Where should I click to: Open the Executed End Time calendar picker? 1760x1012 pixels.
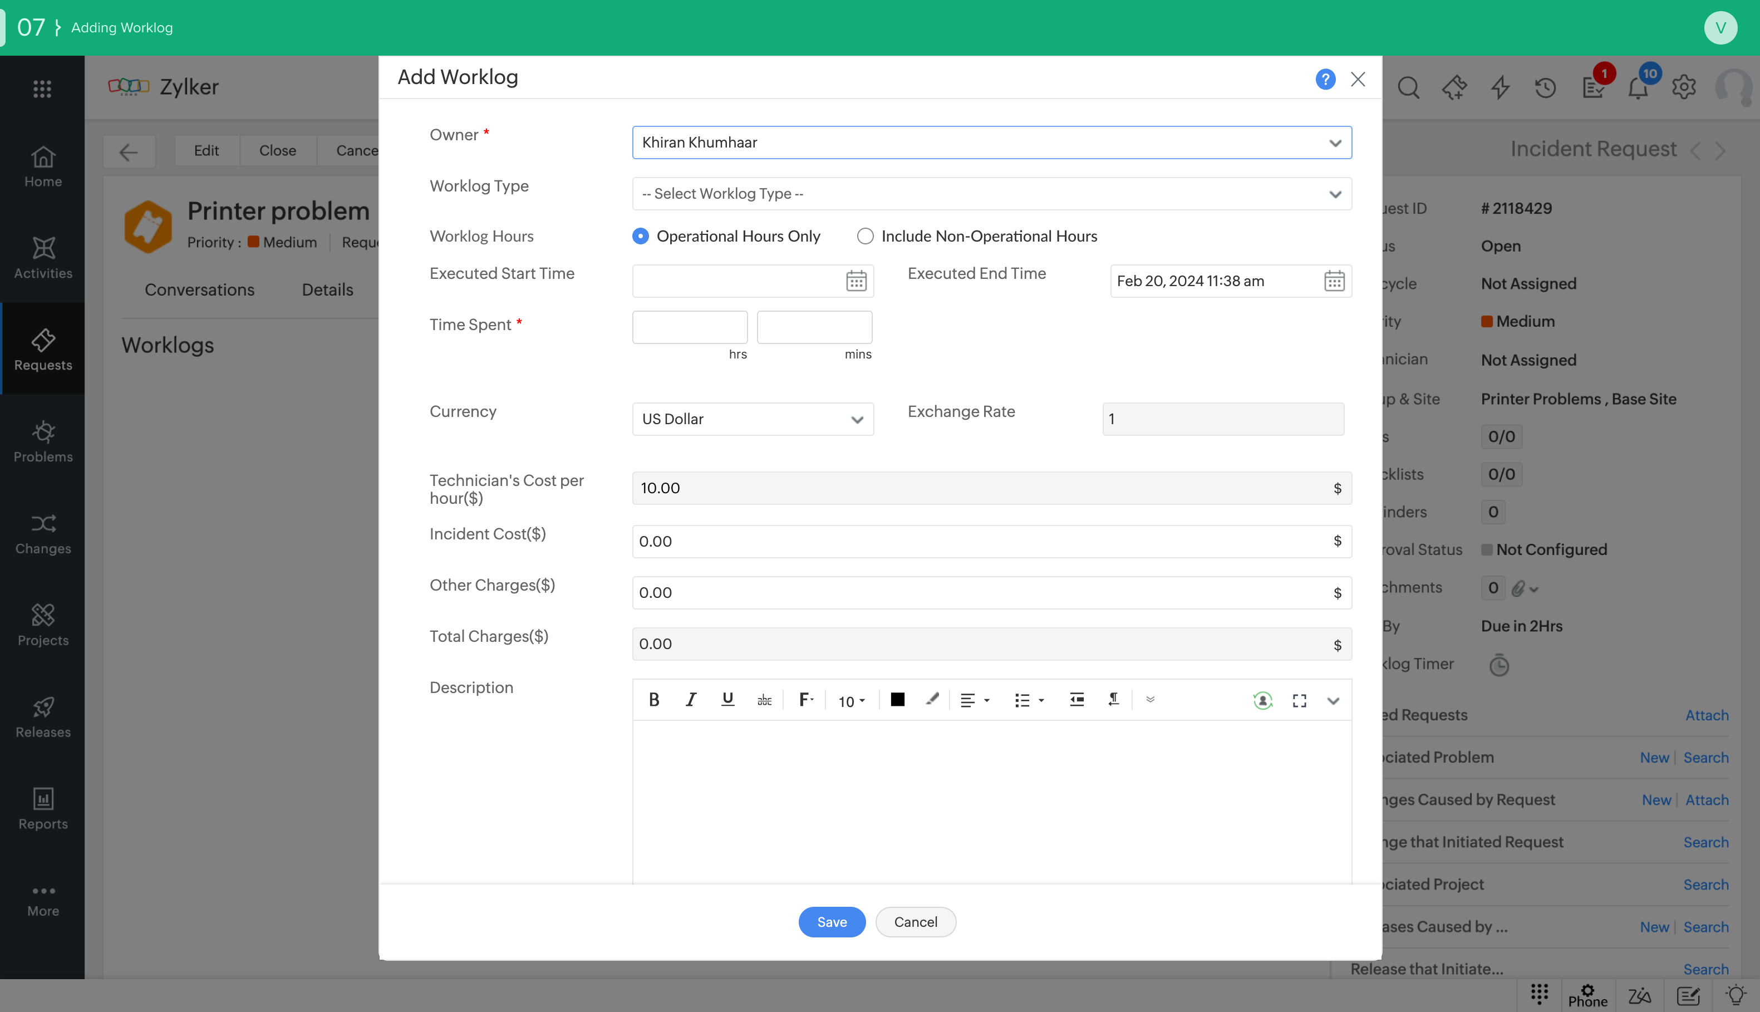tap(1334, 281)
